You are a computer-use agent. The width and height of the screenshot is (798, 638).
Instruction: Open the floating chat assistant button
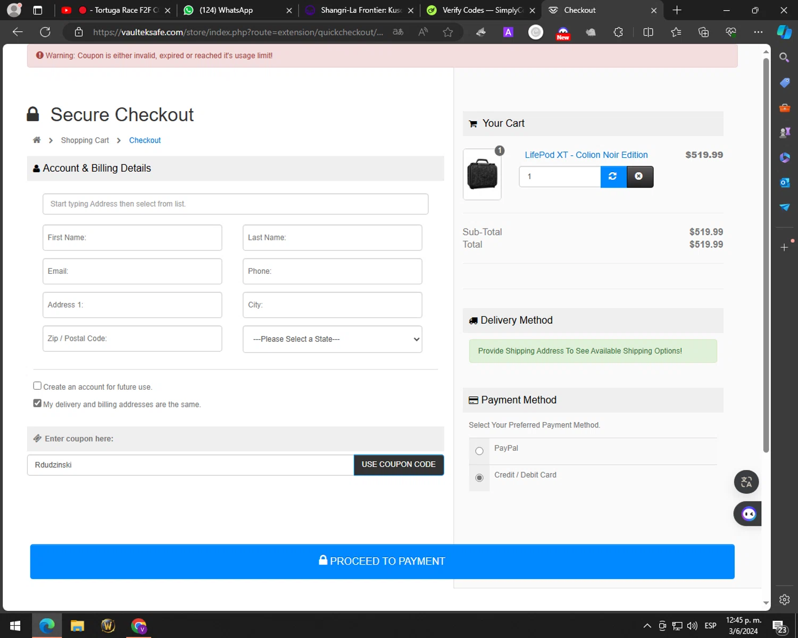(x=748, y=514)
